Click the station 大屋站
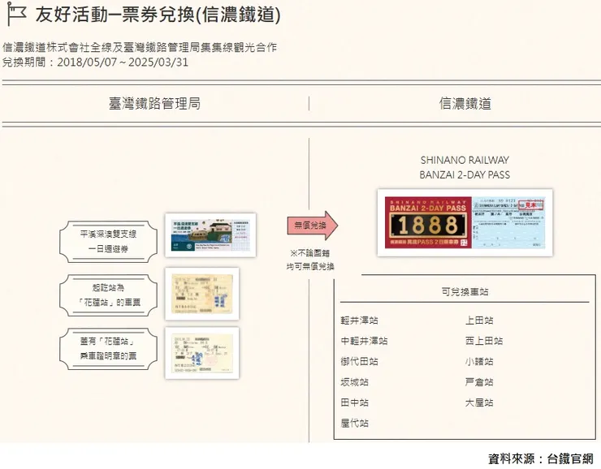The image size is (601, 469). (479, 402)
